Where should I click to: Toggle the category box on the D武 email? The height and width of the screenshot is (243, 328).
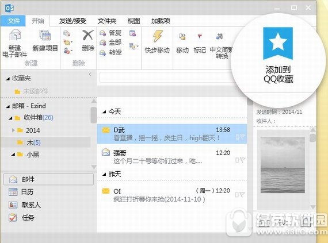coord(238,137)
